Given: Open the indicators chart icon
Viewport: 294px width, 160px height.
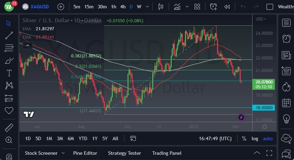Looking at the screenshot, I should point(177,7).
